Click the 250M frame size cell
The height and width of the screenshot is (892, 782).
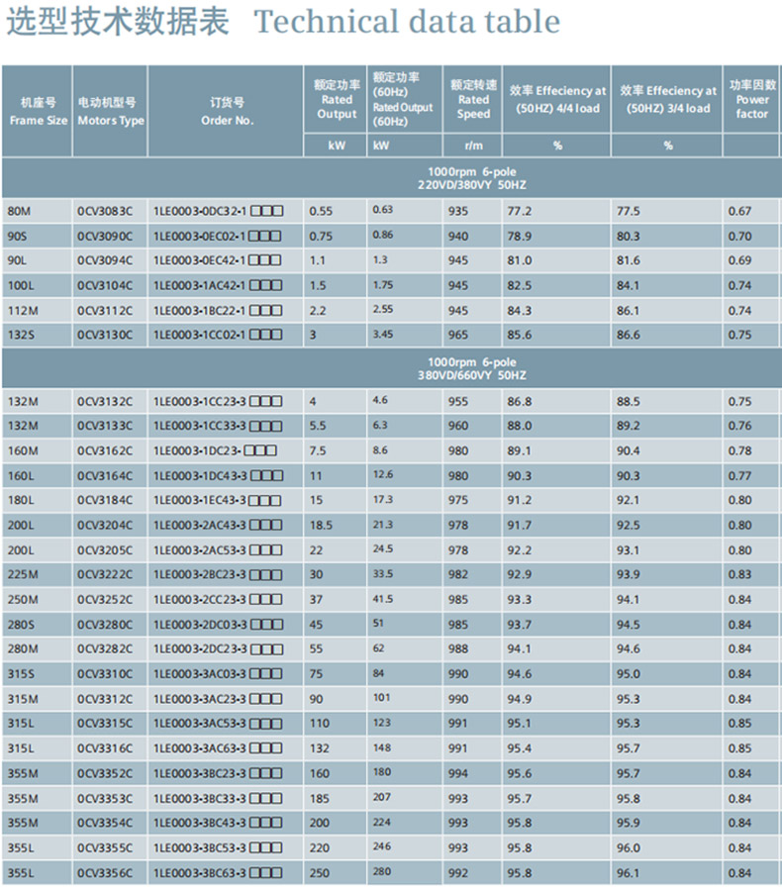[x=23, y=600]
